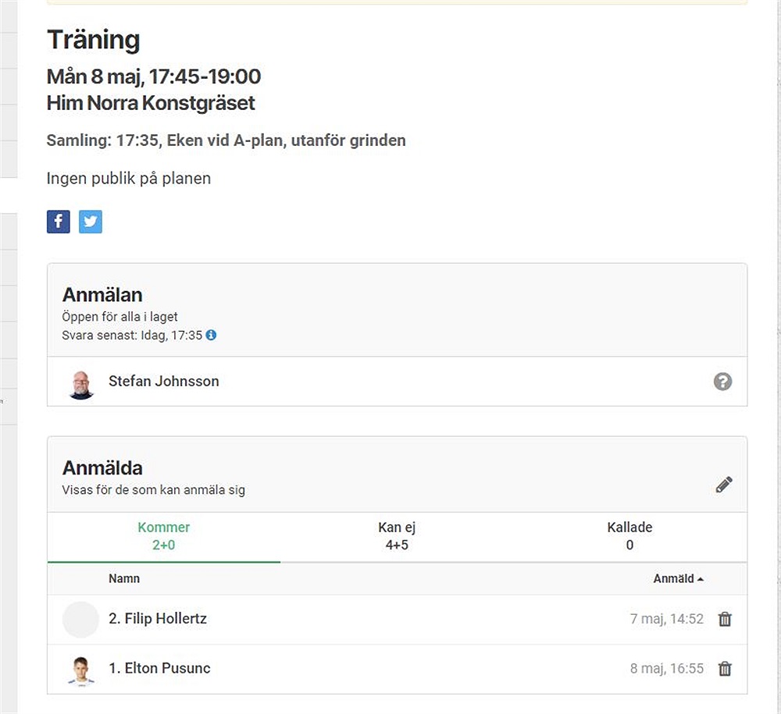The width and height of the screenshot is (781, 714).
Task: Click the Him Norra Konstgräset location heading
Action: click(x=151, y=103)
